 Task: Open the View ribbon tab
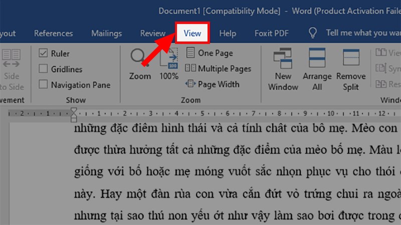click(x=192, y=33)
